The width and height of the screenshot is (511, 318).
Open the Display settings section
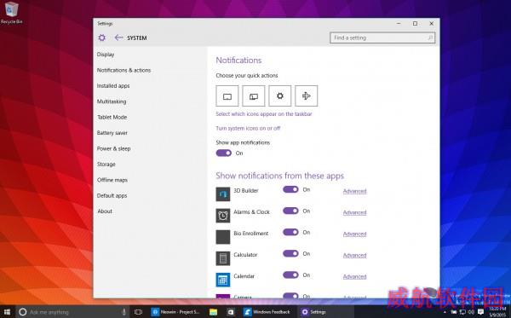point(106,55)
